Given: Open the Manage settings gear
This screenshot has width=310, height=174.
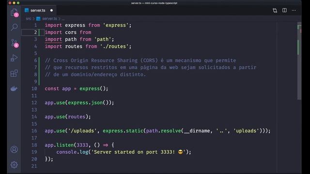Looking at the screenshot, I should click(14, 164).
